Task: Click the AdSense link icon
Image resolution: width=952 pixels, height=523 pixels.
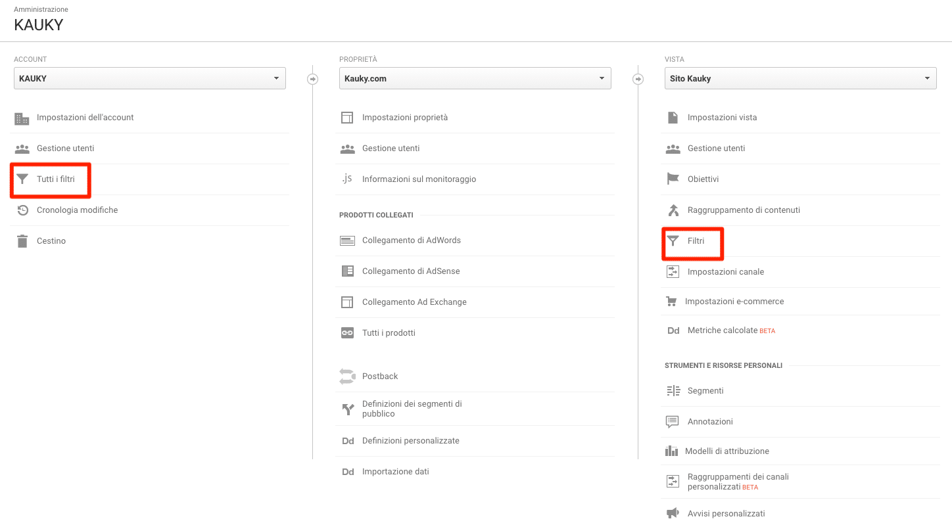Action: [347, 271]
